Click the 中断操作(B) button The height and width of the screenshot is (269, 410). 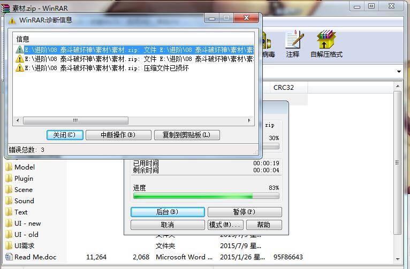point(118,135)
